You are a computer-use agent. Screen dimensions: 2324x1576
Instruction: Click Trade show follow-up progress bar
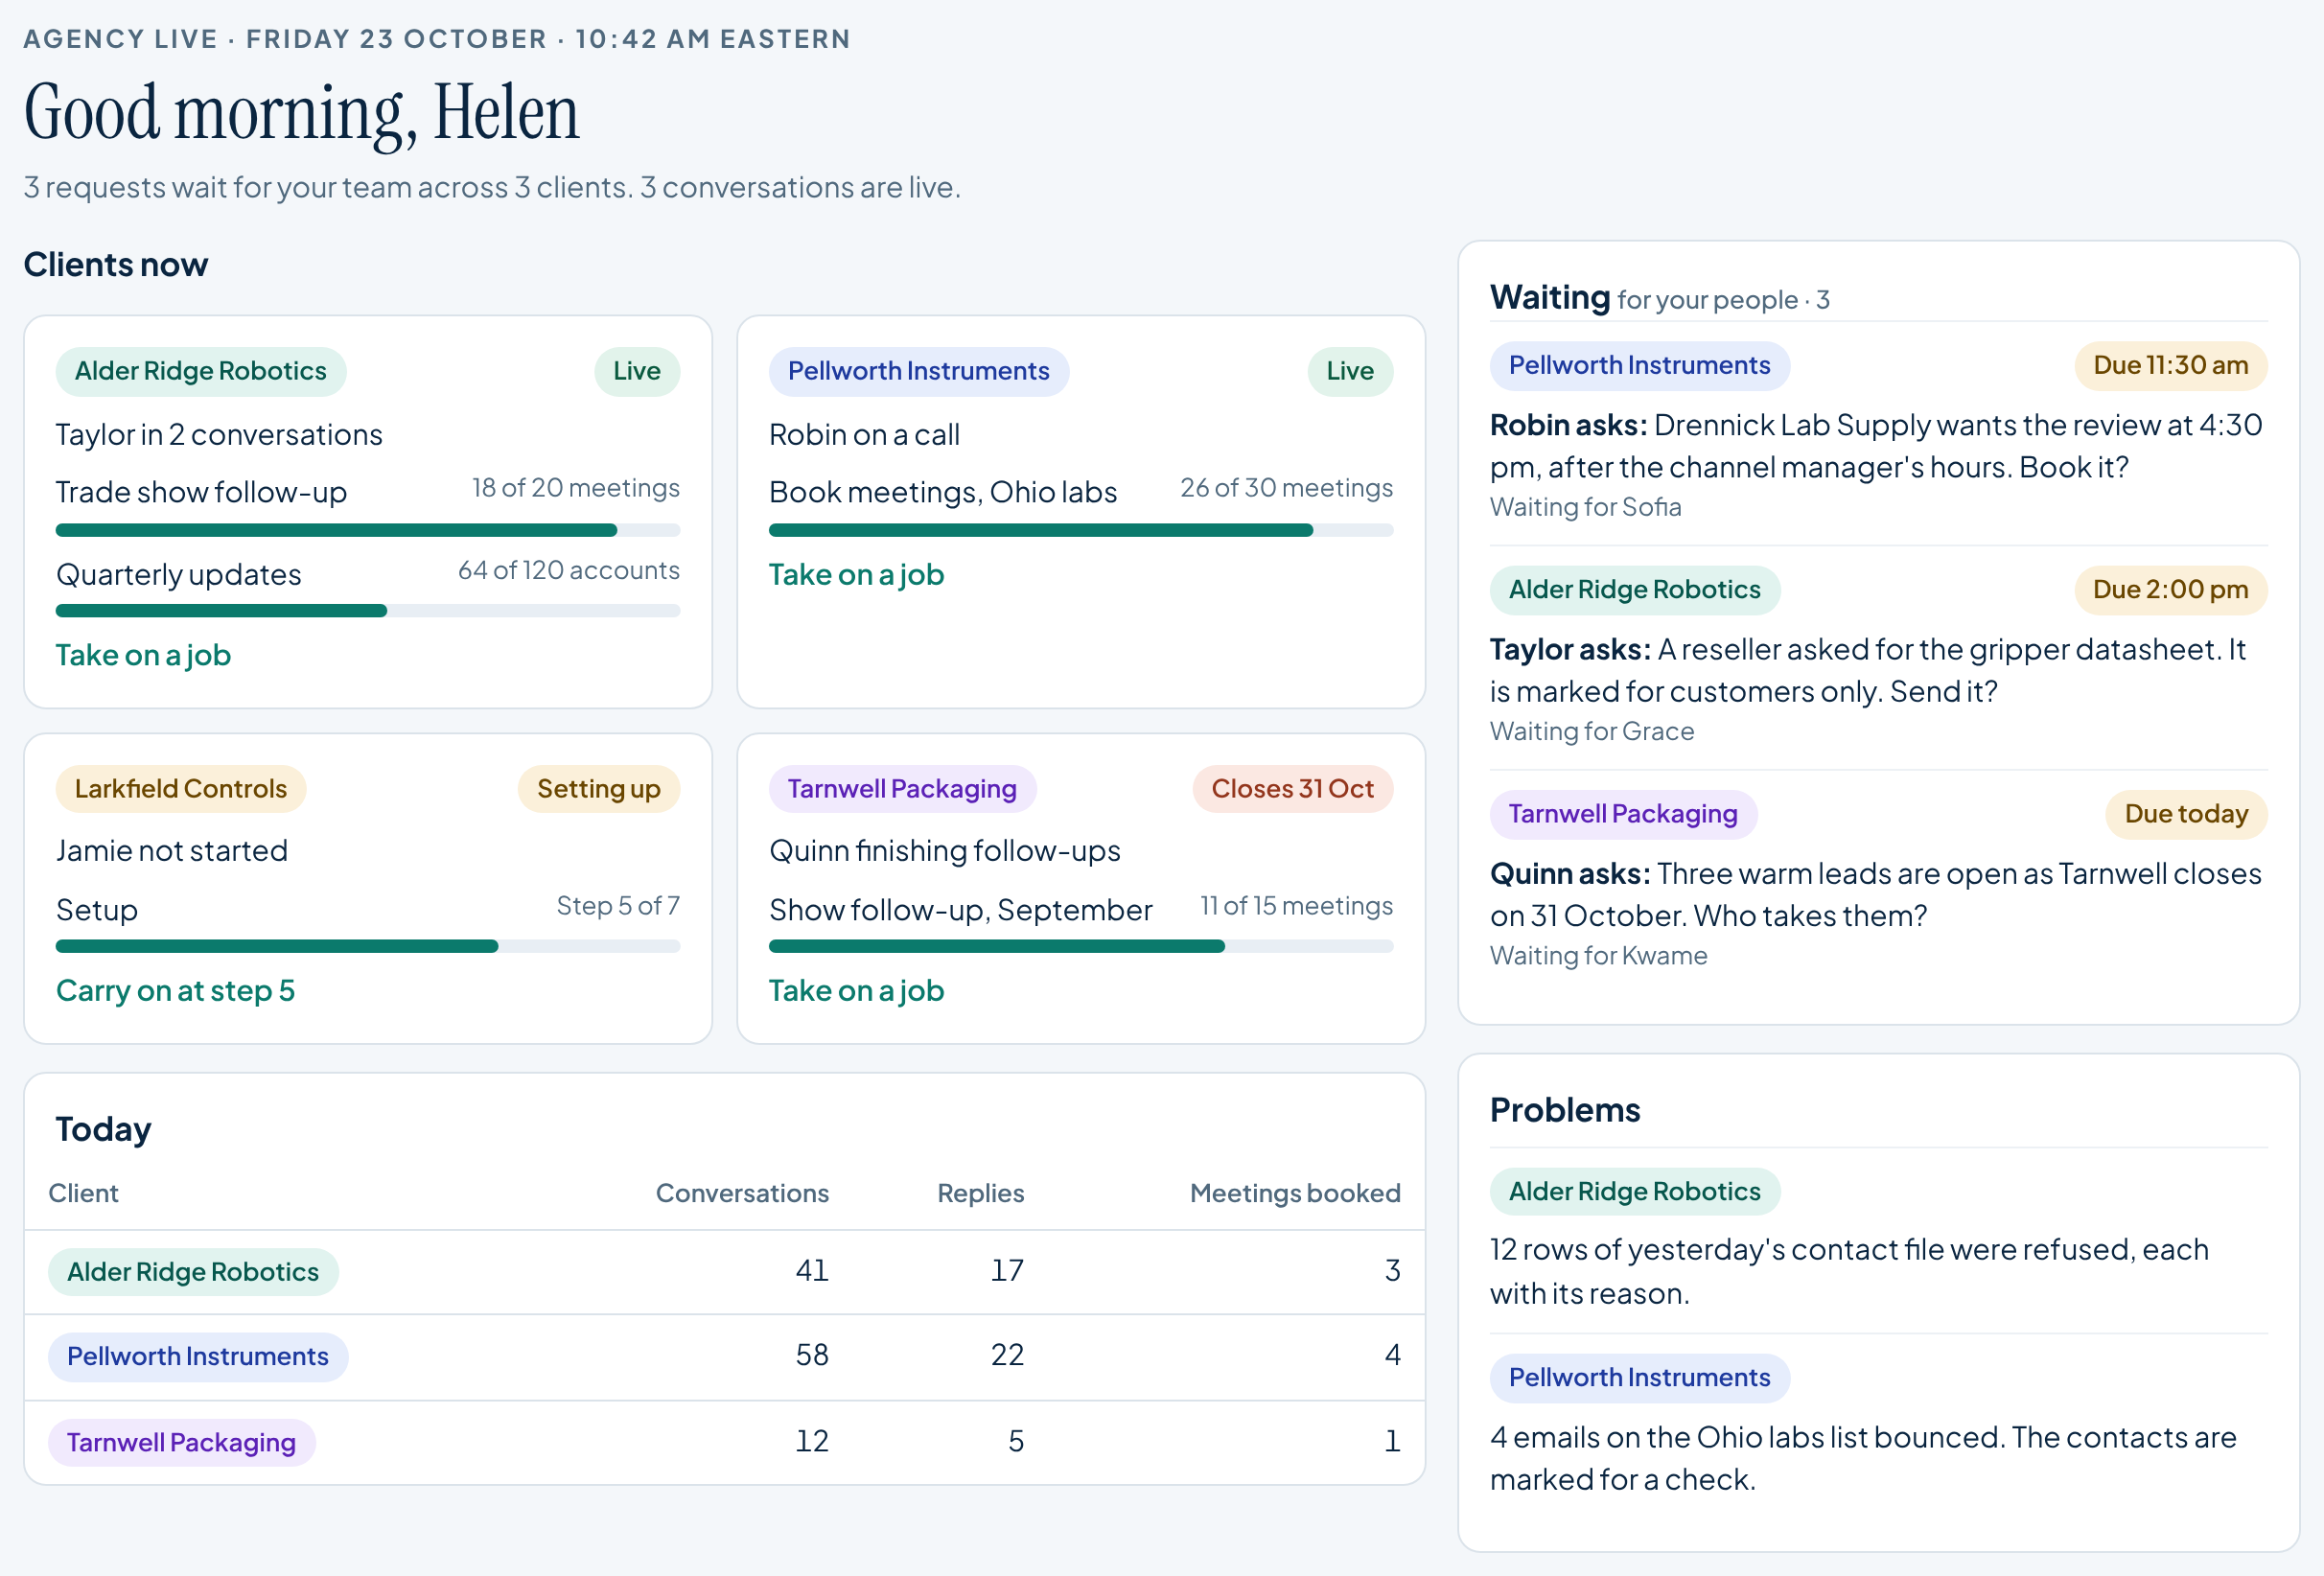pos(368,530)
